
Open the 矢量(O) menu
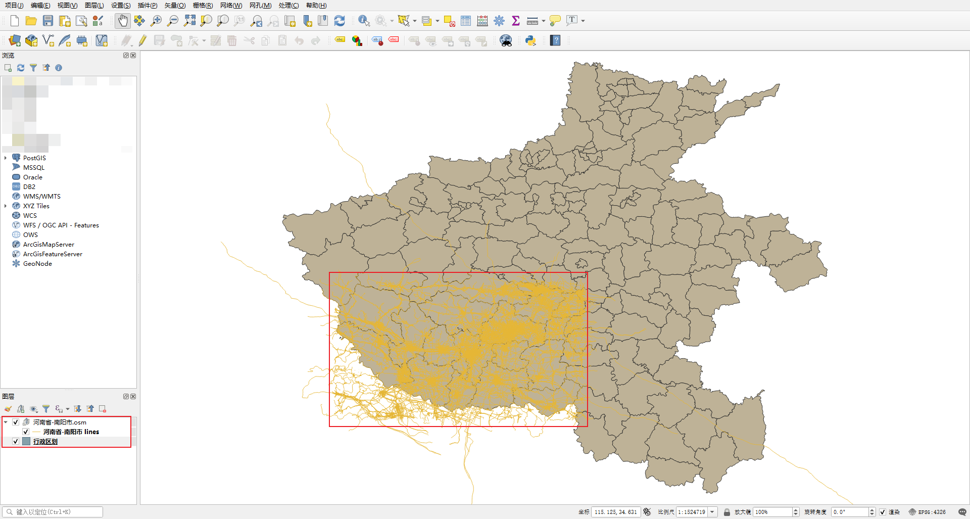coord(175,6)
